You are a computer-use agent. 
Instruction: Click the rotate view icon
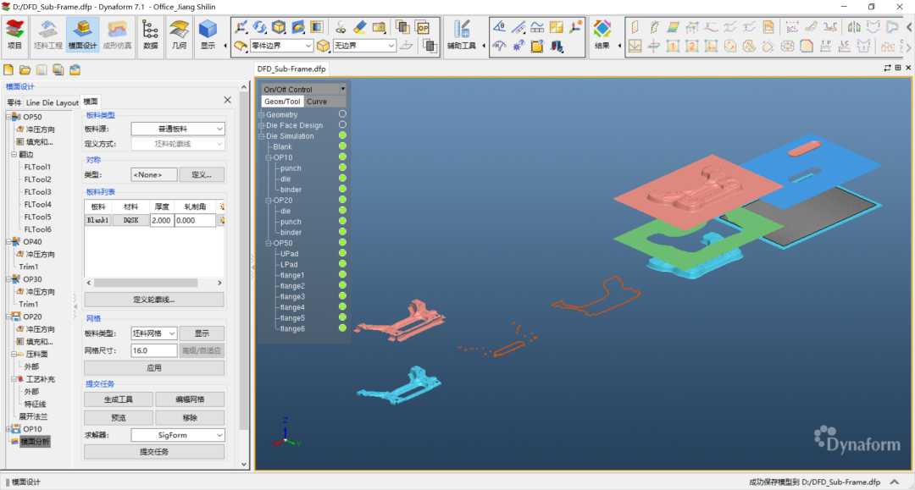click(260, 27)
